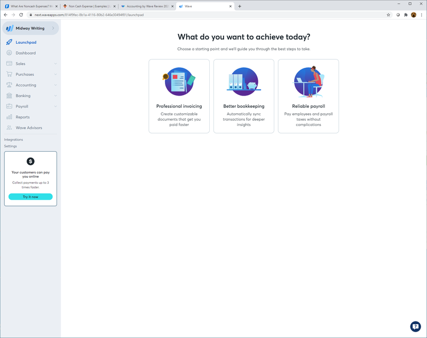Open Wave Advisors people icon
Viewport: 427px width, 338px height.
click(x=9, y=128)
